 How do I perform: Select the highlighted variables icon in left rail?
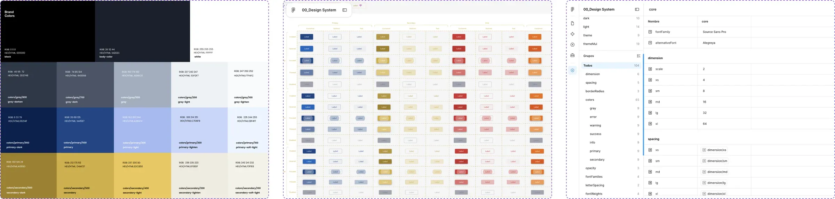pos(572,70)
